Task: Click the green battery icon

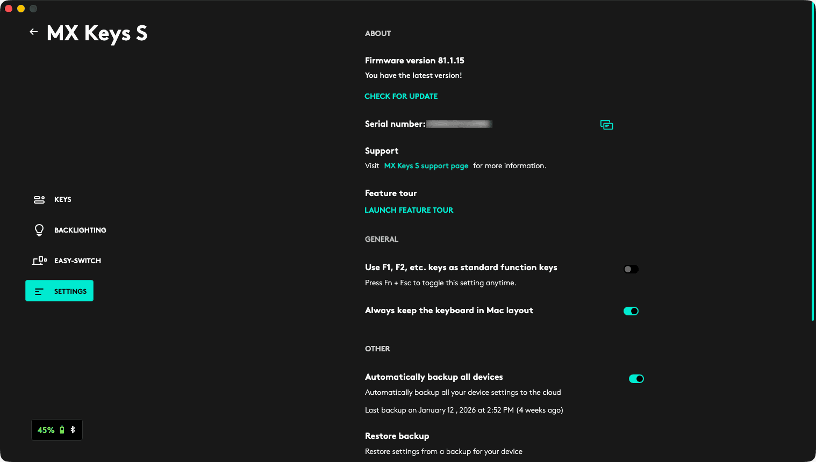Action: 62,430
